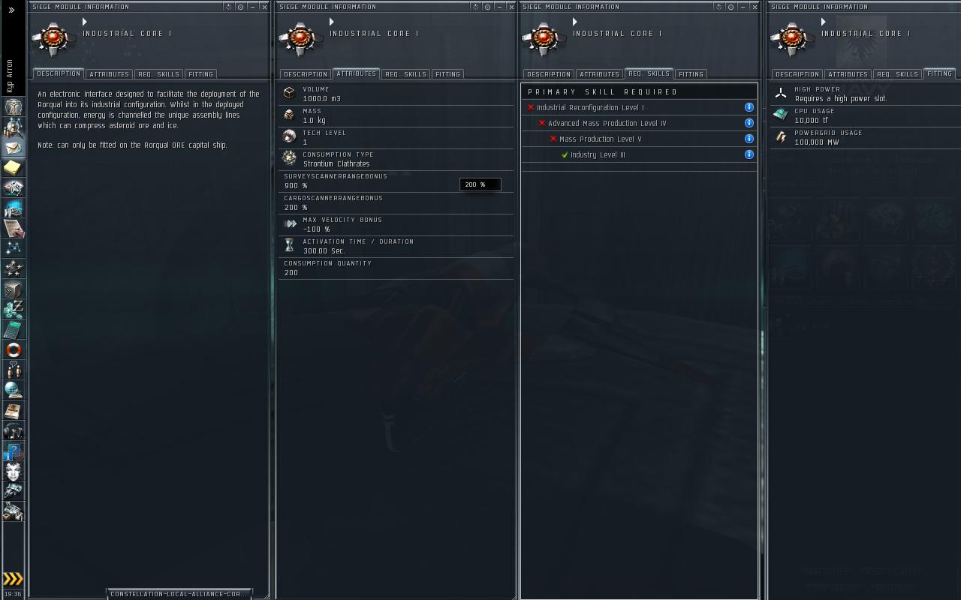
Task: Open the yellow notepad icon
Action: click(x=13, y=167)
